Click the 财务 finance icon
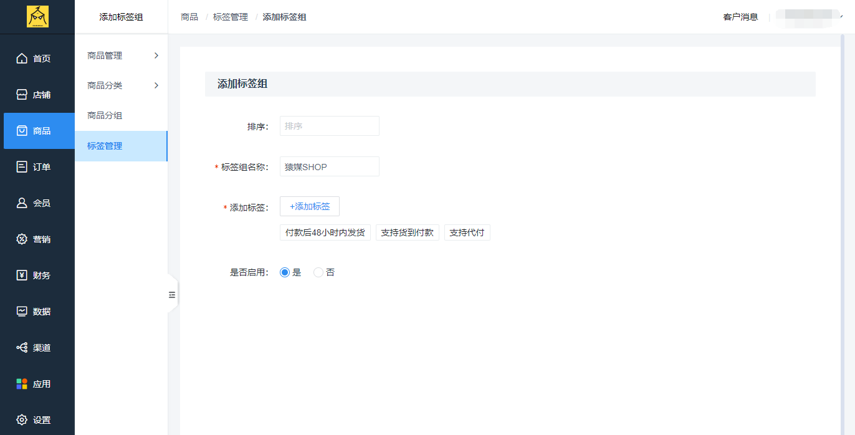This screenshot has height=435, width=855. coord(37,275)
